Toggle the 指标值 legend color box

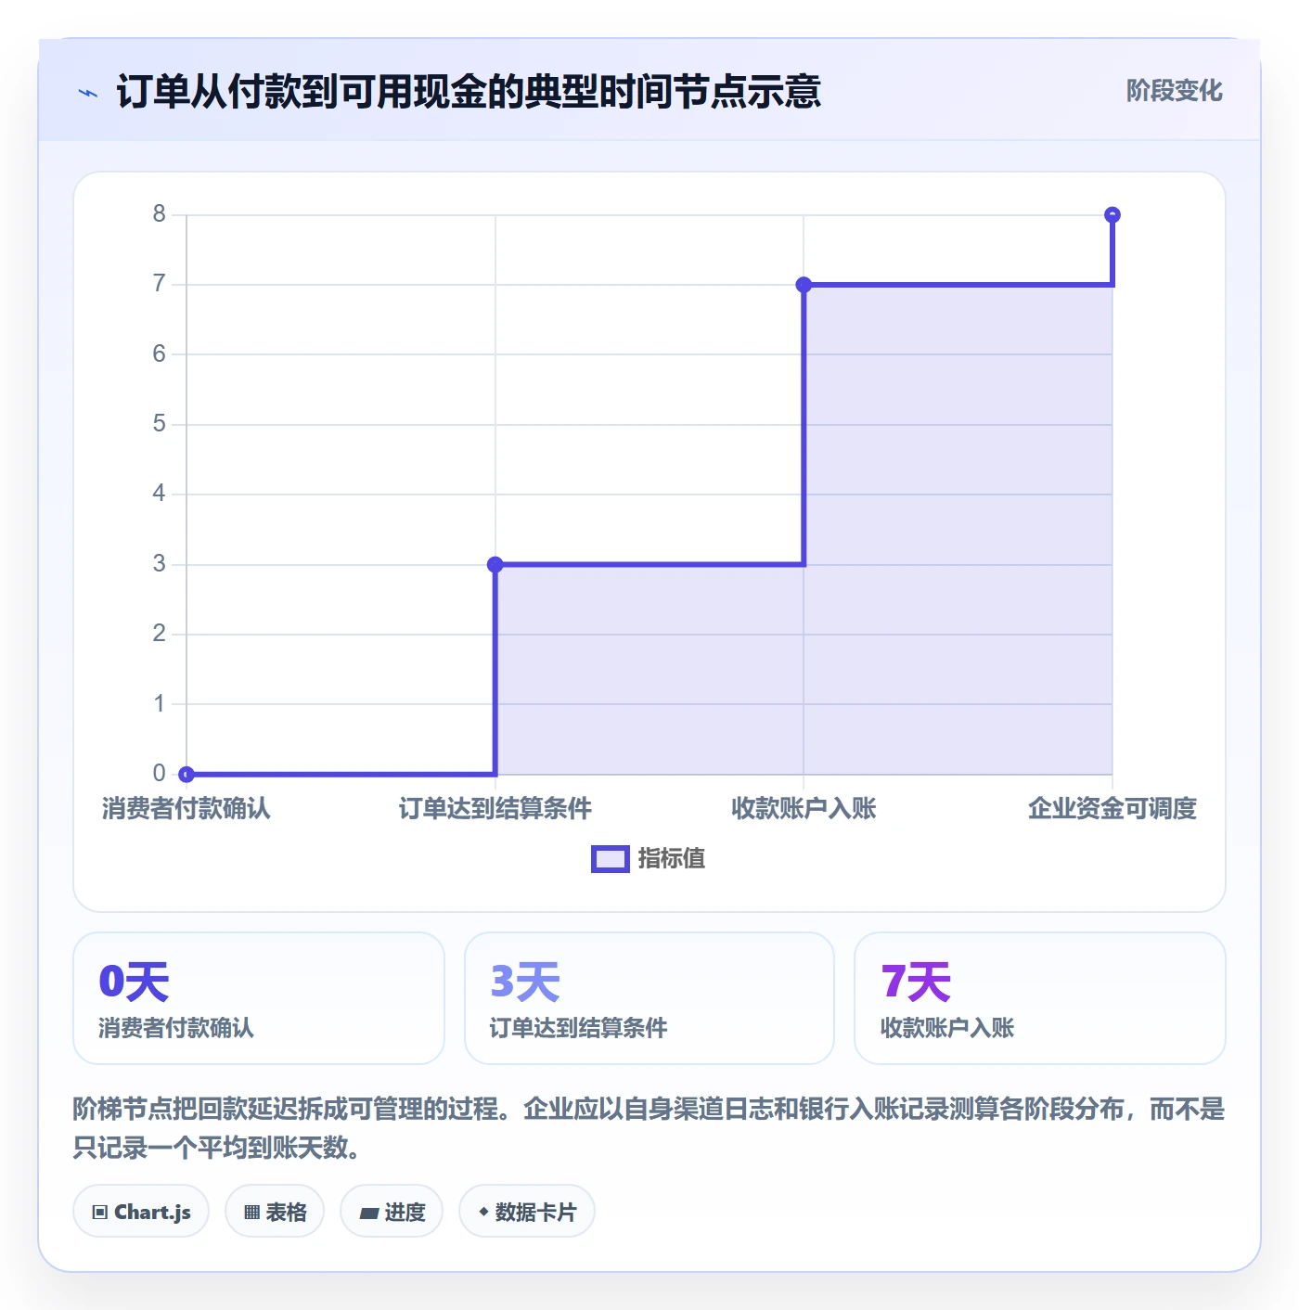click(611, 859)
